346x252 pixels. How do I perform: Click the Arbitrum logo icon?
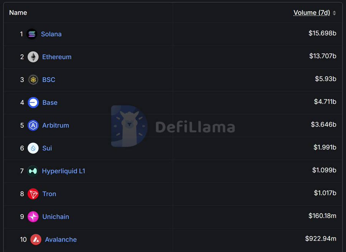[33, 125]
